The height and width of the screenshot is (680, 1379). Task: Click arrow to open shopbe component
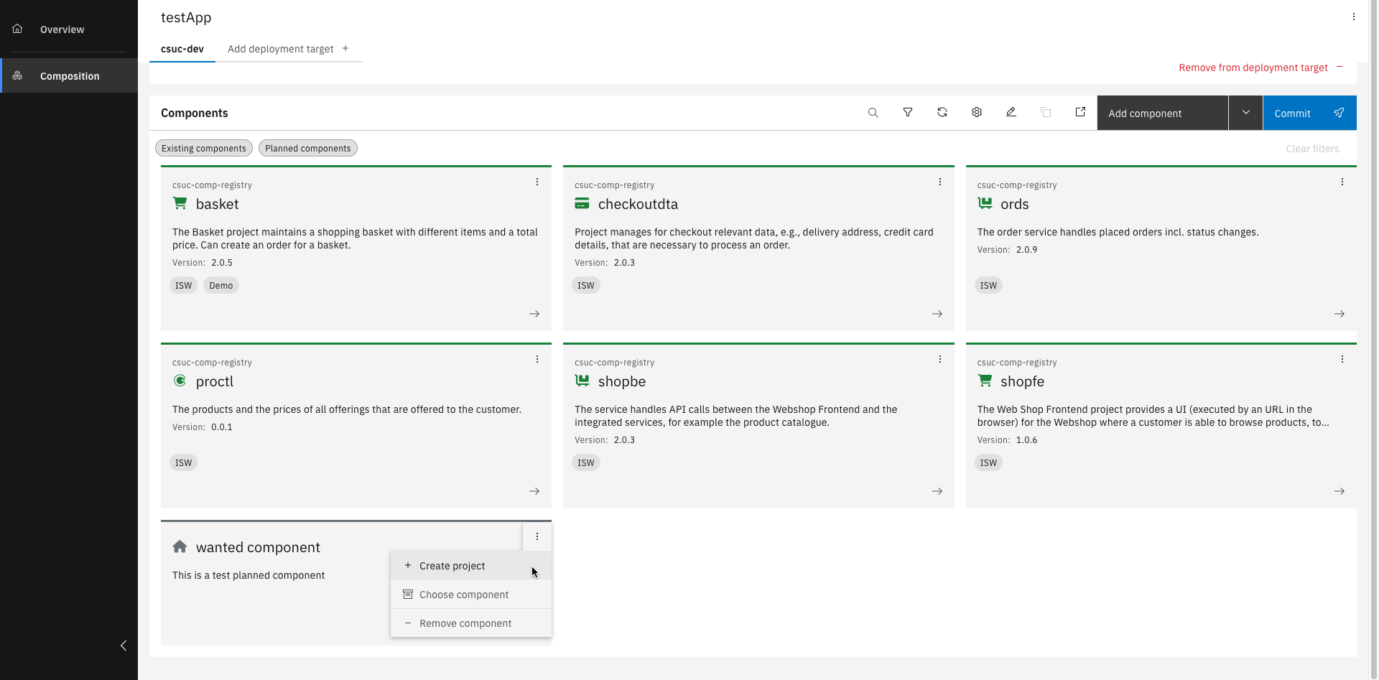click(x=937, y=491)
